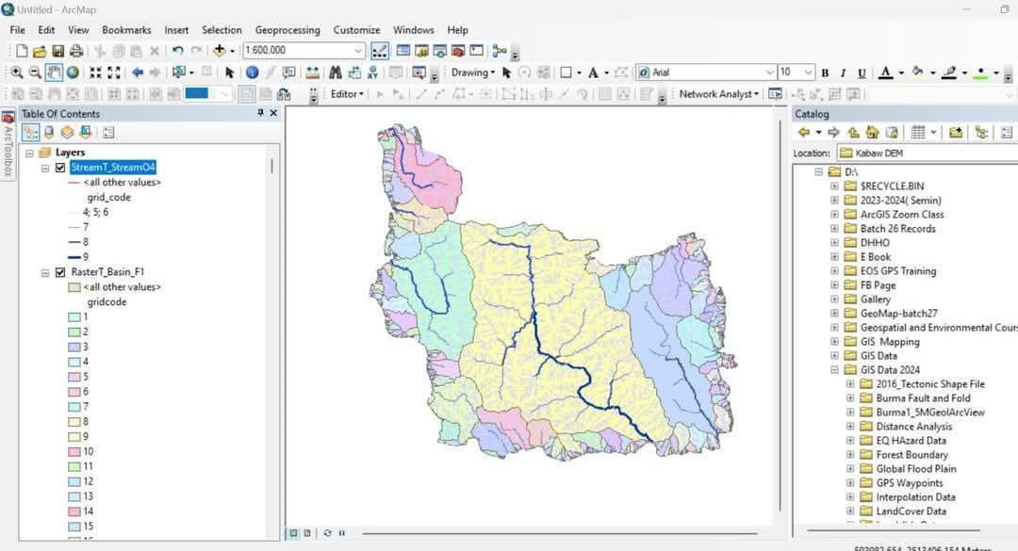Click the Kabaw DEM location field

(x=928, y=154)
